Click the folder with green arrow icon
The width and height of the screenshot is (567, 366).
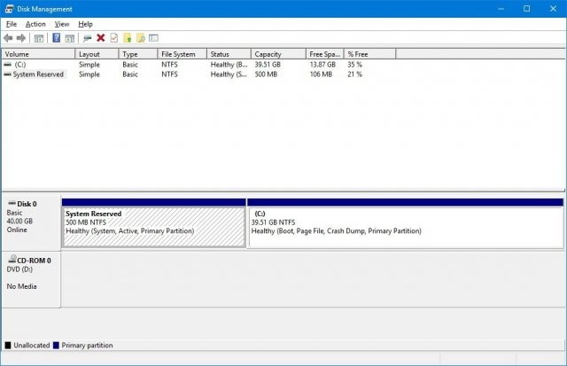pos(128,37)
